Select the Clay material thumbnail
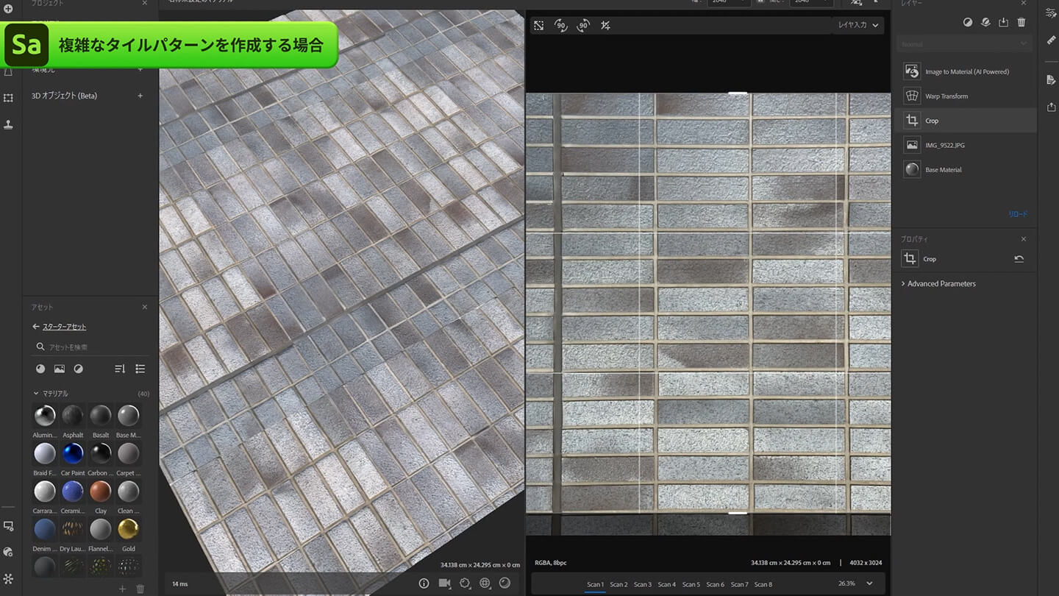1059x596 pixels. 101,492
